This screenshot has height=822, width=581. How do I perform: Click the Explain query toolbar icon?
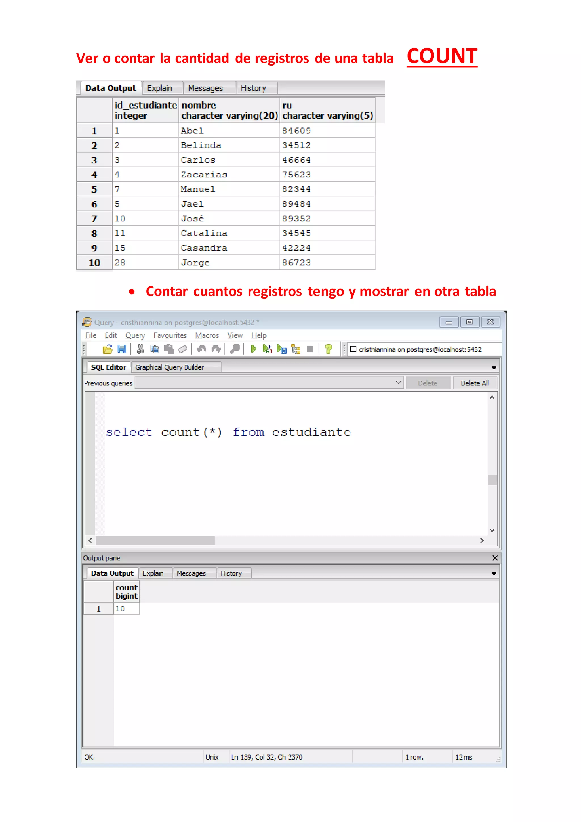296,349
